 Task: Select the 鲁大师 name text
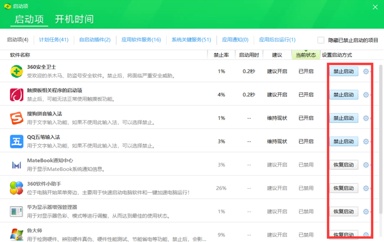tap(34, 230)
